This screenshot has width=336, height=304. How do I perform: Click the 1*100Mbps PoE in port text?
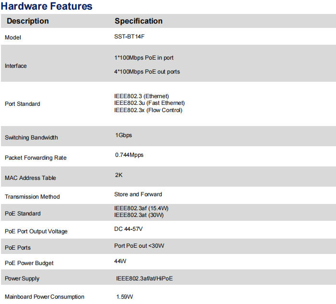coord(144,58)
